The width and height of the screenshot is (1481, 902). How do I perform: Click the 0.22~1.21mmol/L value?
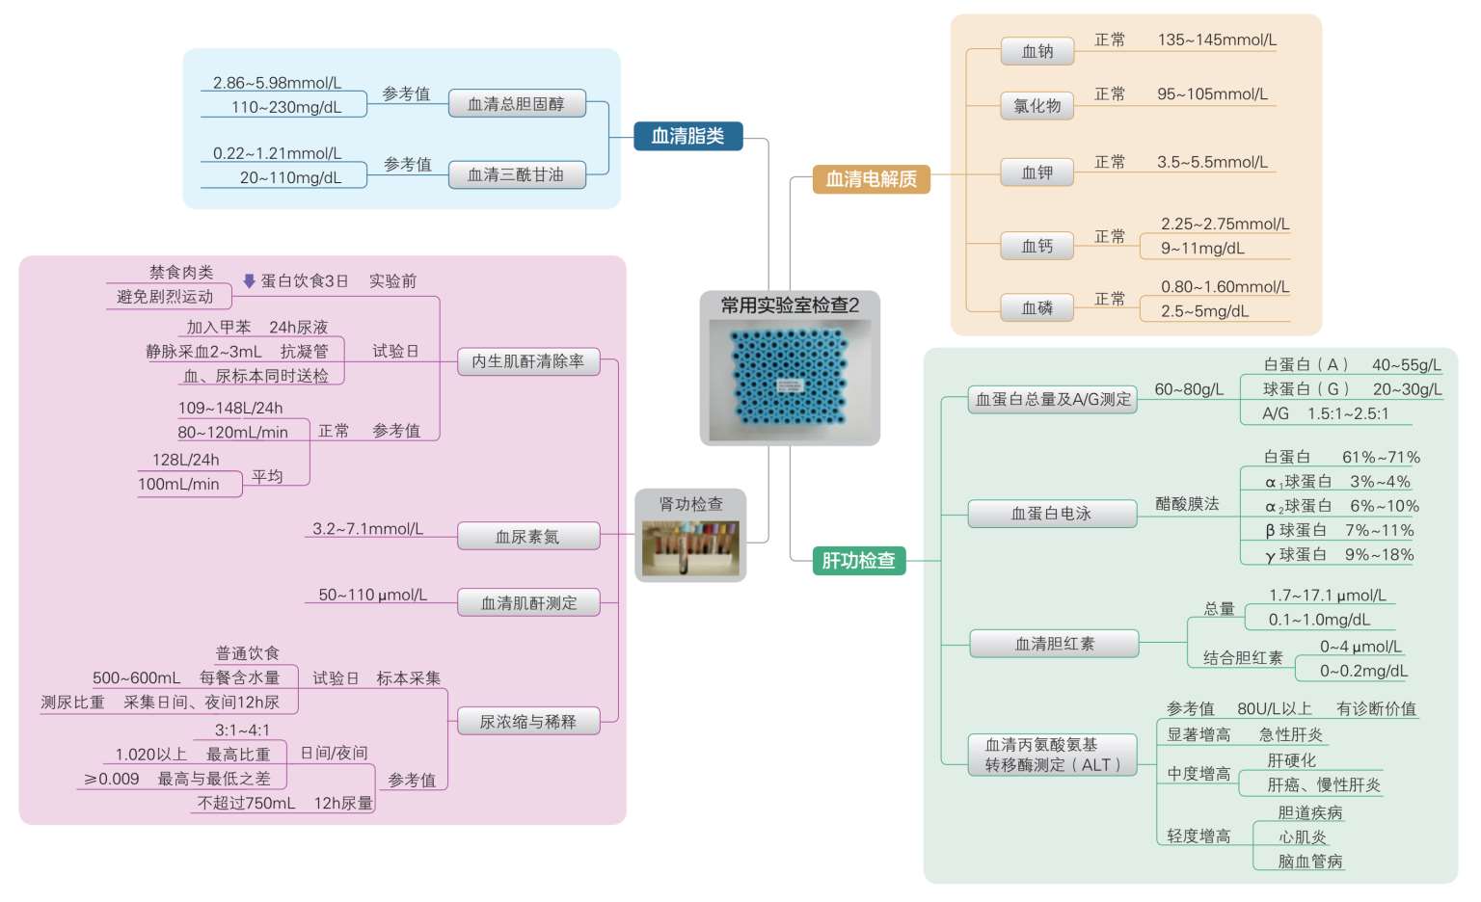point(277,153)
